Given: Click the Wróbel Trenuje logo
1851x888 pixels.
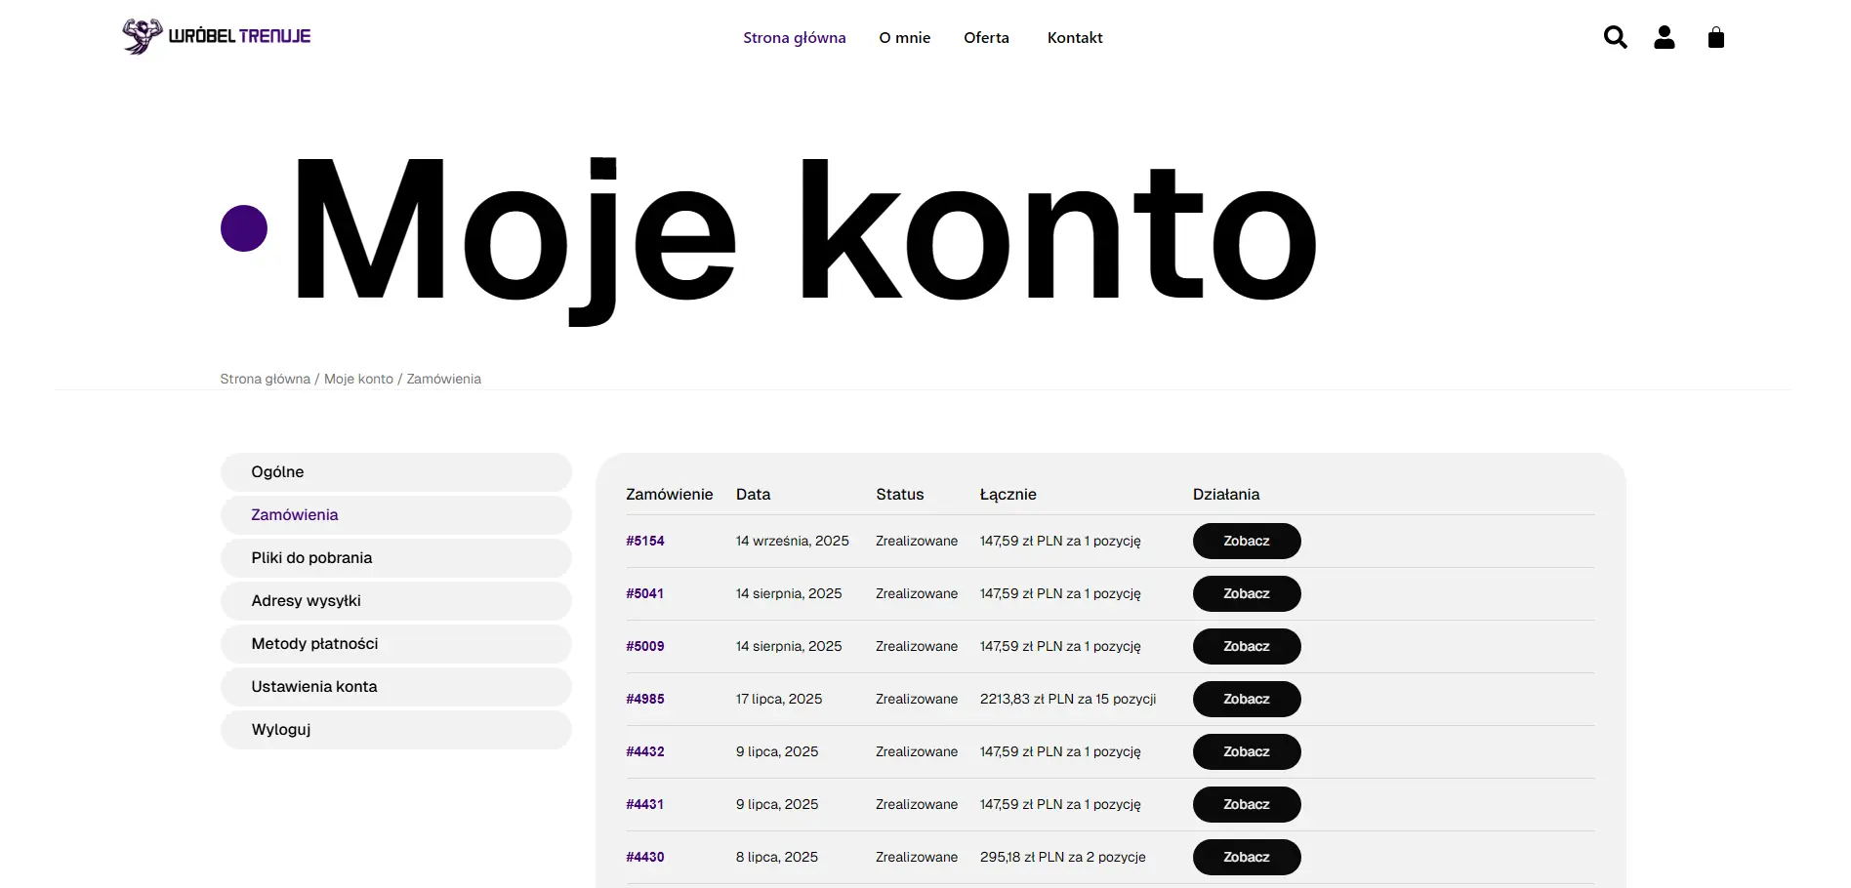Looking at the screenshot, I should [216, 36].
